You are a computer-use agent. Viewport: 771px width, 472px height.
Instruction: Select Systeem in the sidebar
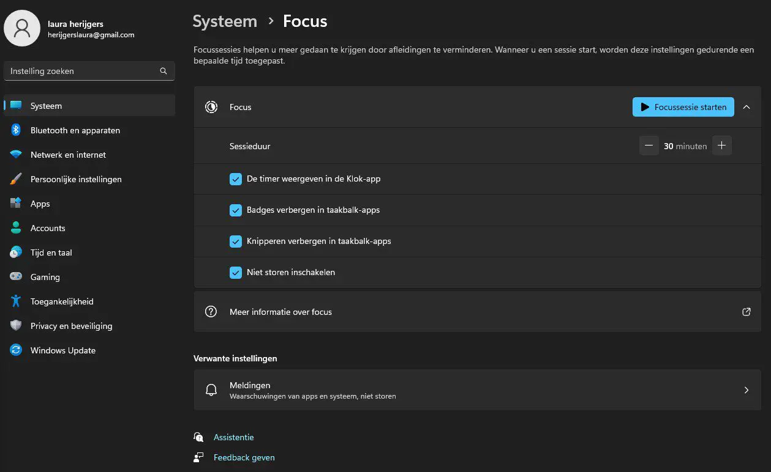pyautogui.click(x=89, y=106)
